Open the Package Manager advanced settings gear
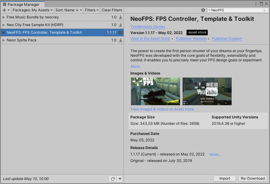The width and height of the screenshot is (270, 184). [x=203, y=10]
